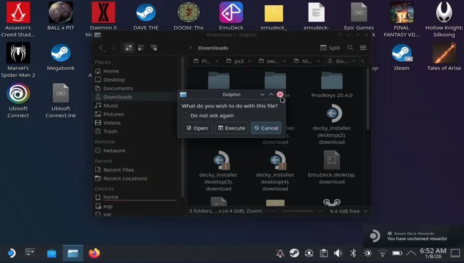Switch Dolphin to icons view mode
464x263 pixels.
(x=129, y=48)
